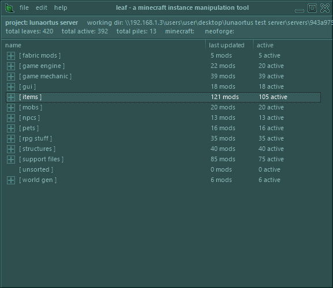The image size is (333, 288).
Task: Click the green leaf app icon
Action: coord(10,8)
